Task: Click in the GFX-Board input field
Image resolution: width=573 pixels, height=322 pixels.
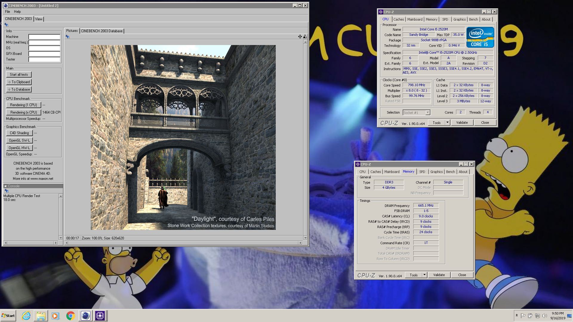Action: click(x=44, y=54)
